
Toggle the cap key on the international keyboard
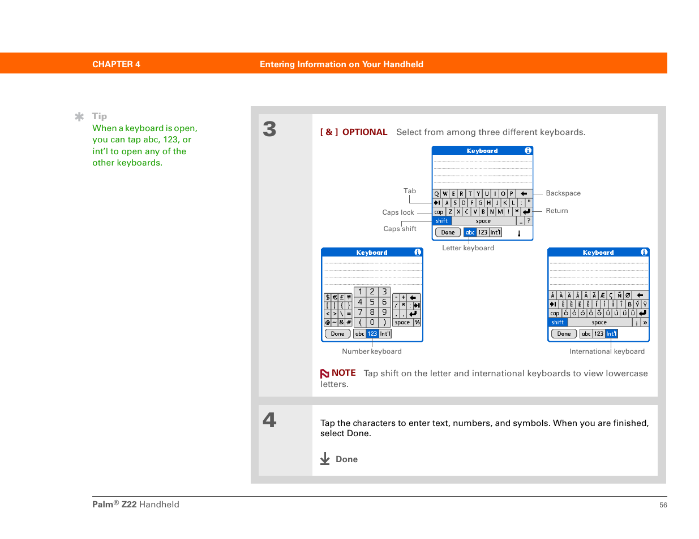(555, 314)
